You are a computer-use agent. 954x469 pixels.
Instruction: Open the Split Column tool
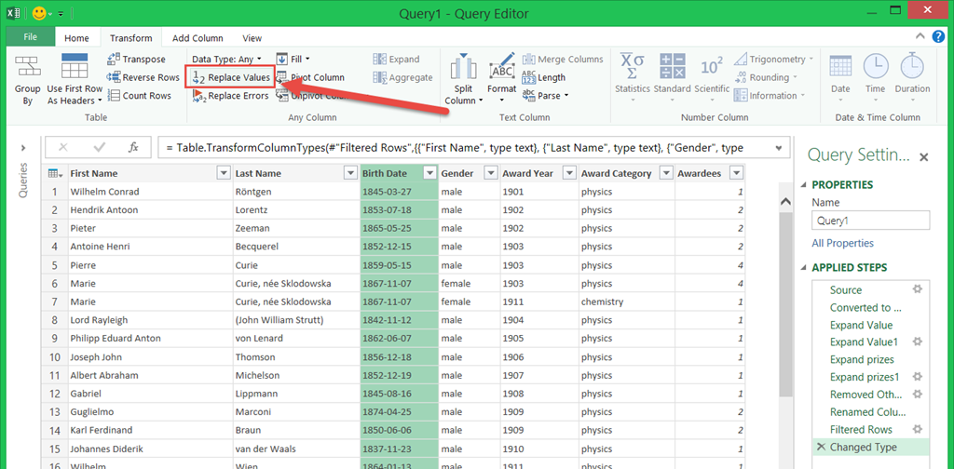pos(463,70)
